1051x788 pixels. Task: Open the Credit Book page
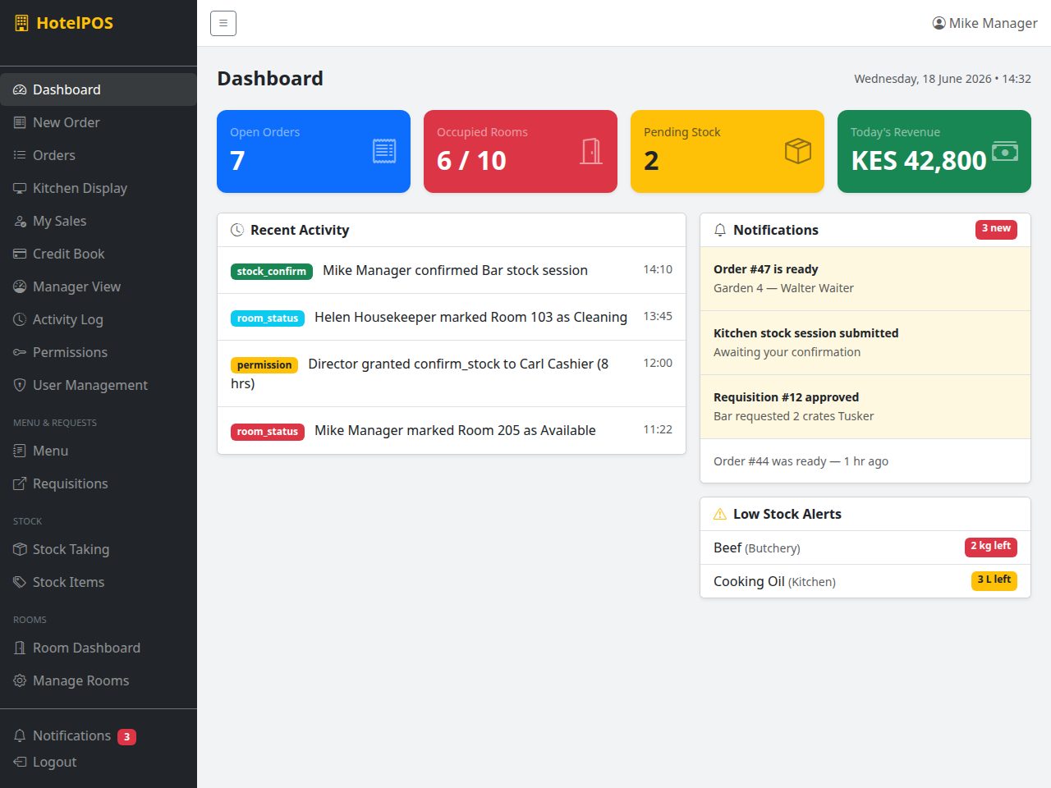pyautogui.click(x=99, y=254)
